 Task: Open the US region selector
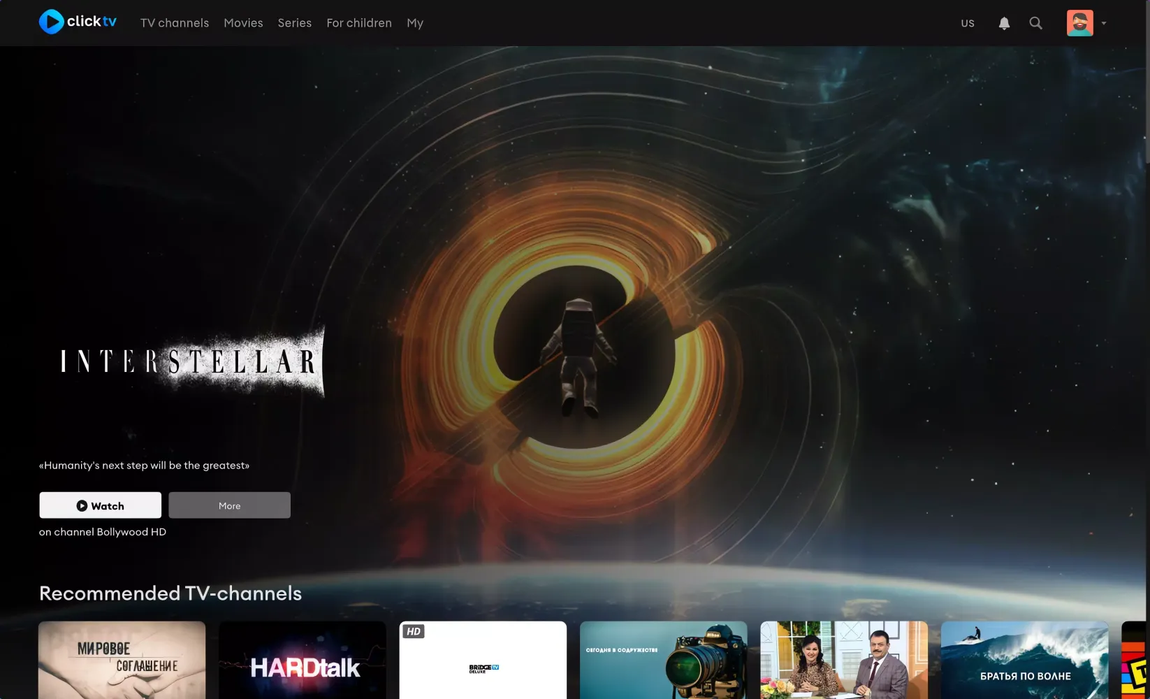click(x=967, y=23)
